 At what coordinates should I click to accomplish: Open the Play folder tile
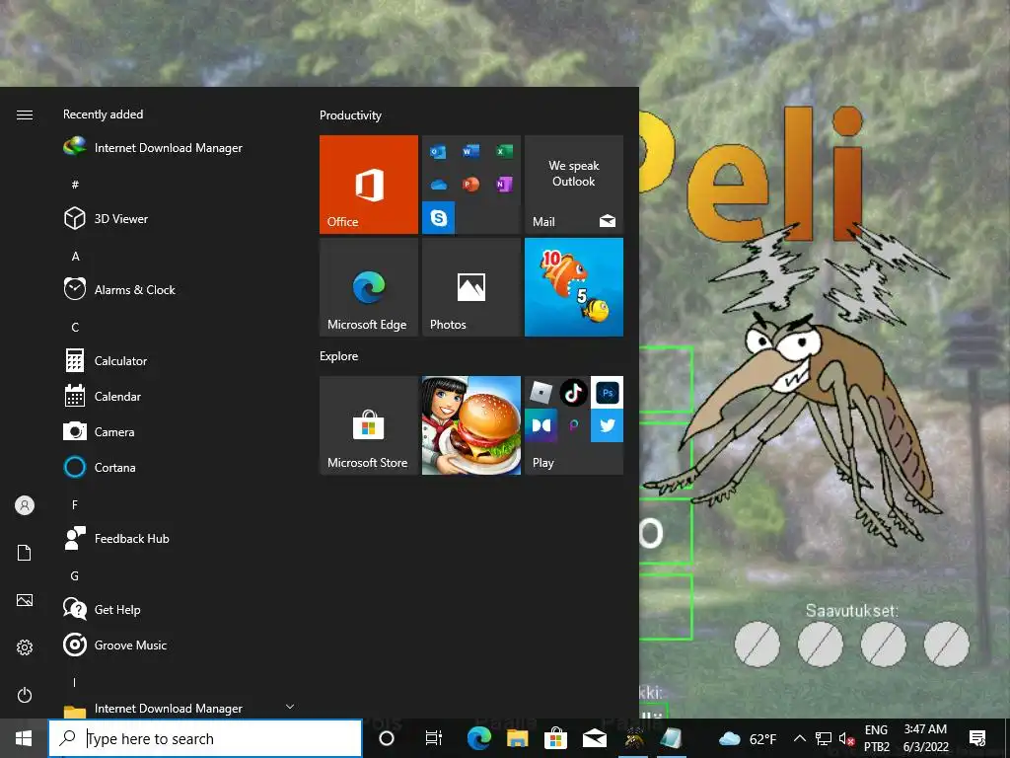pyautogui.click(x=574, y=425)
